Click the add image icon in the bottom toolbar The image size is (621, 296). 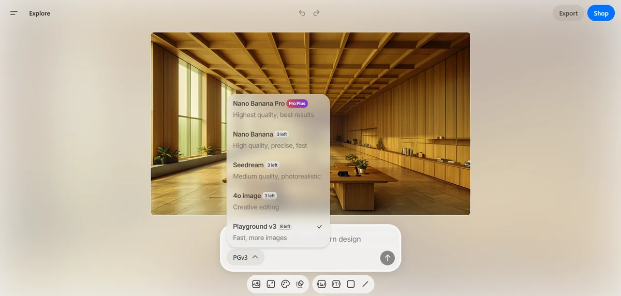point(256,284)
